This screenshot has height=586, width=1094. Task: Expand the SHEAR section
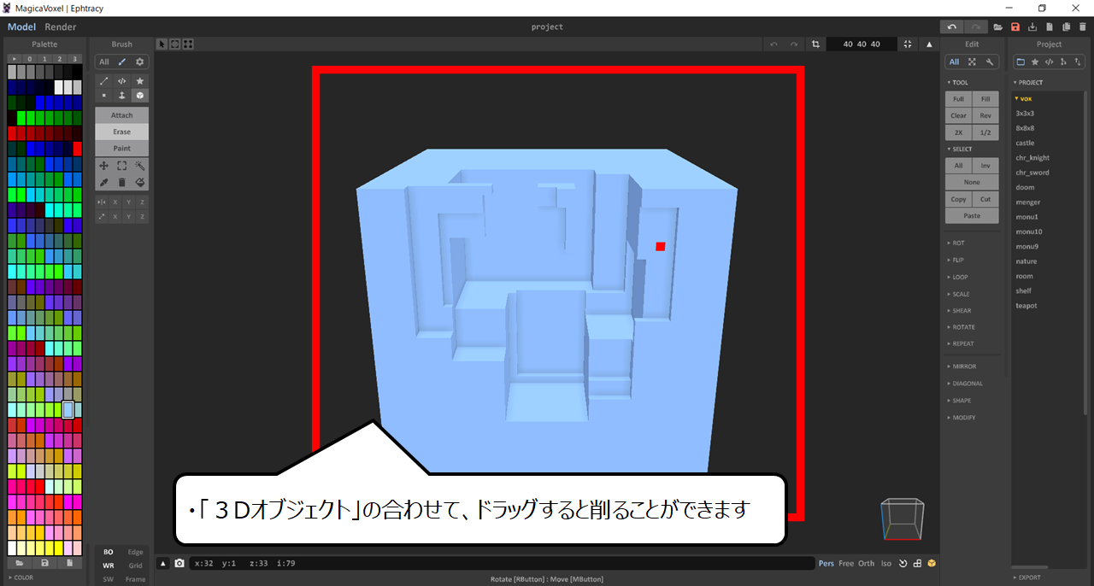[959, 310]
